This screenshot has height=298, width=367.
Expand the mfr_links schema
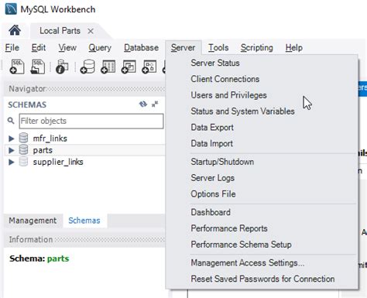[x=11, y=139]
